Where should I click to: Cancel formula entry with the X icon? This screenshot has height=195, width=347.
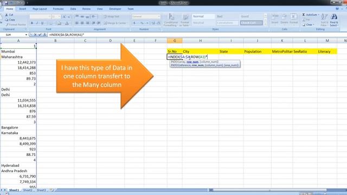coord(35,35)
